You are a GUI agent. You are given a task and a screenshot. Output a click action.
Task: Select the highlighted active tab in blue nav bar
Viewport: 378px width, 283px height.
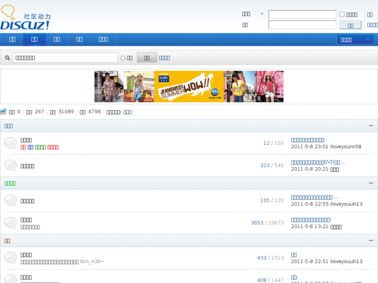pos(34,39)
